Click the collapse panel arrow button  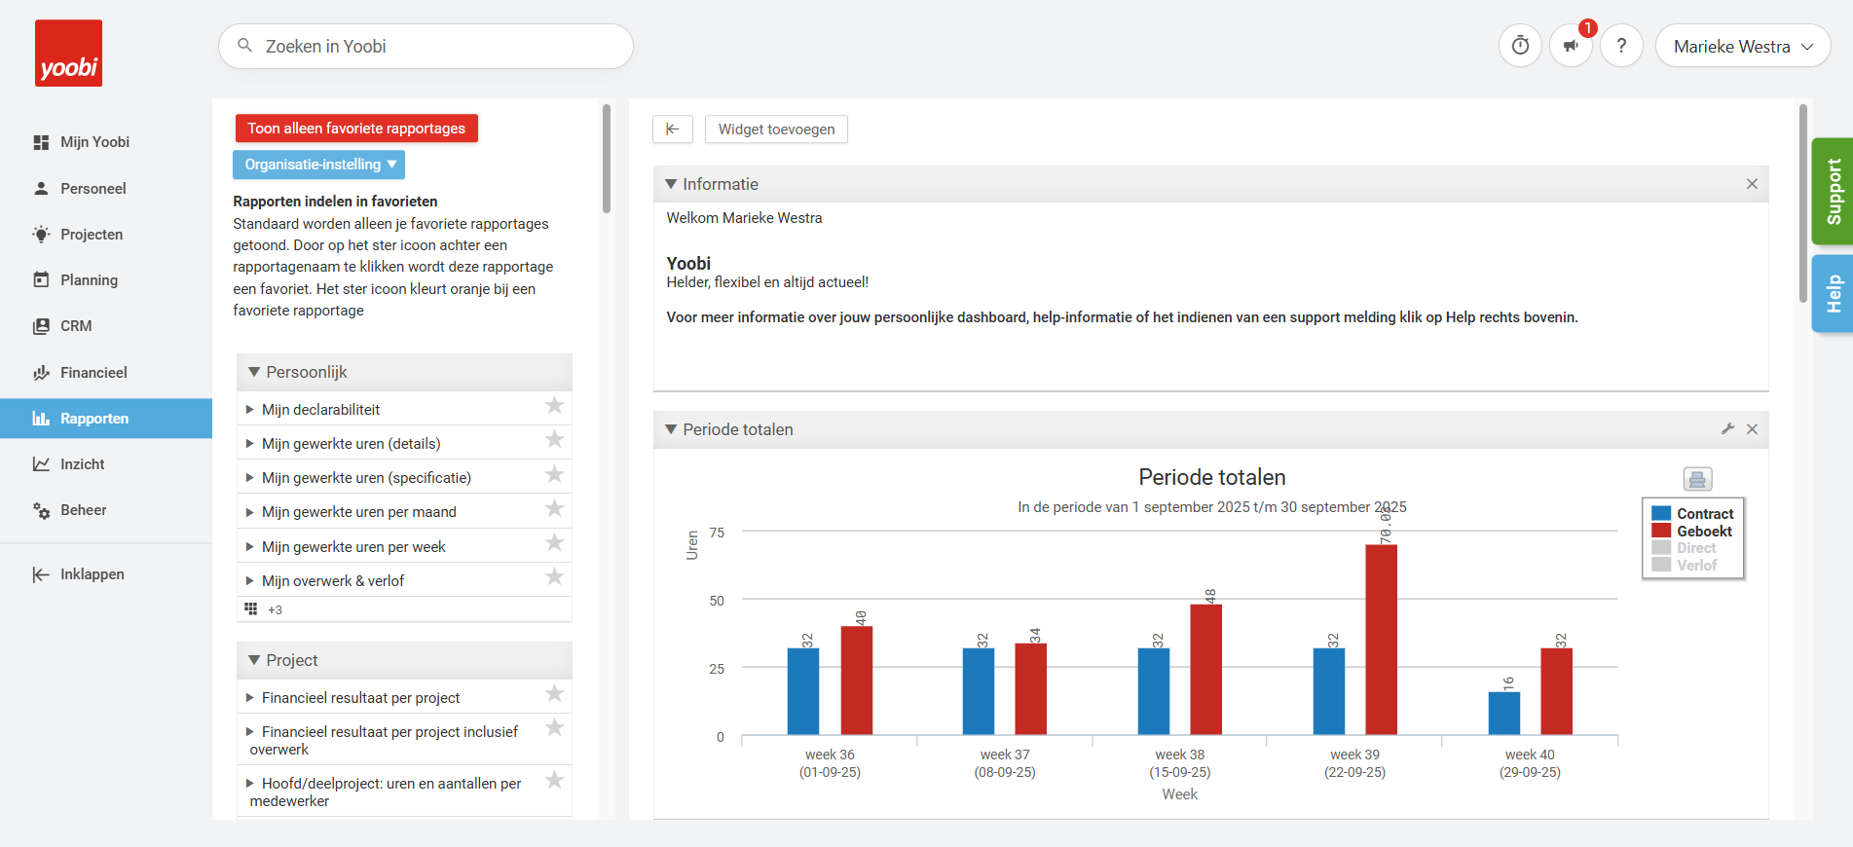point(673,129)
